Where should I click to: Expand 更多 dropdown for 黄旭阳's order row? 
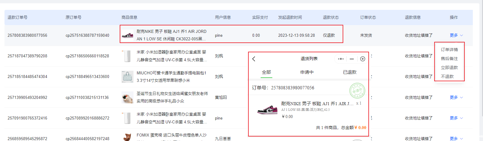pos(456,97)
